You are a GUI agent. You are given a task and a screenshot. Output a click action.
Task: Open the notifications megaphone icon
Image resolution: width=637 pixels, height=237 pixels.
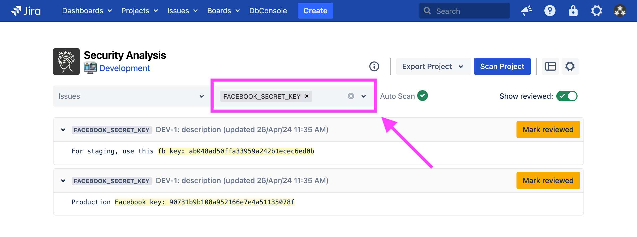526,11
